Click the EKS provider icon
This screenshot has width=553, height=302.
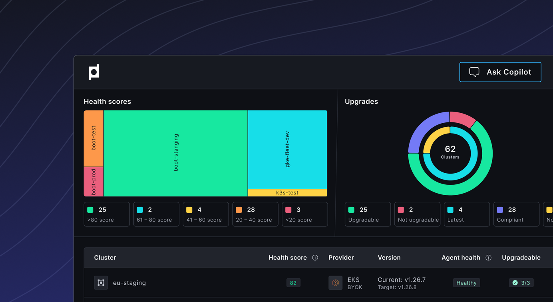pos(335,283)
